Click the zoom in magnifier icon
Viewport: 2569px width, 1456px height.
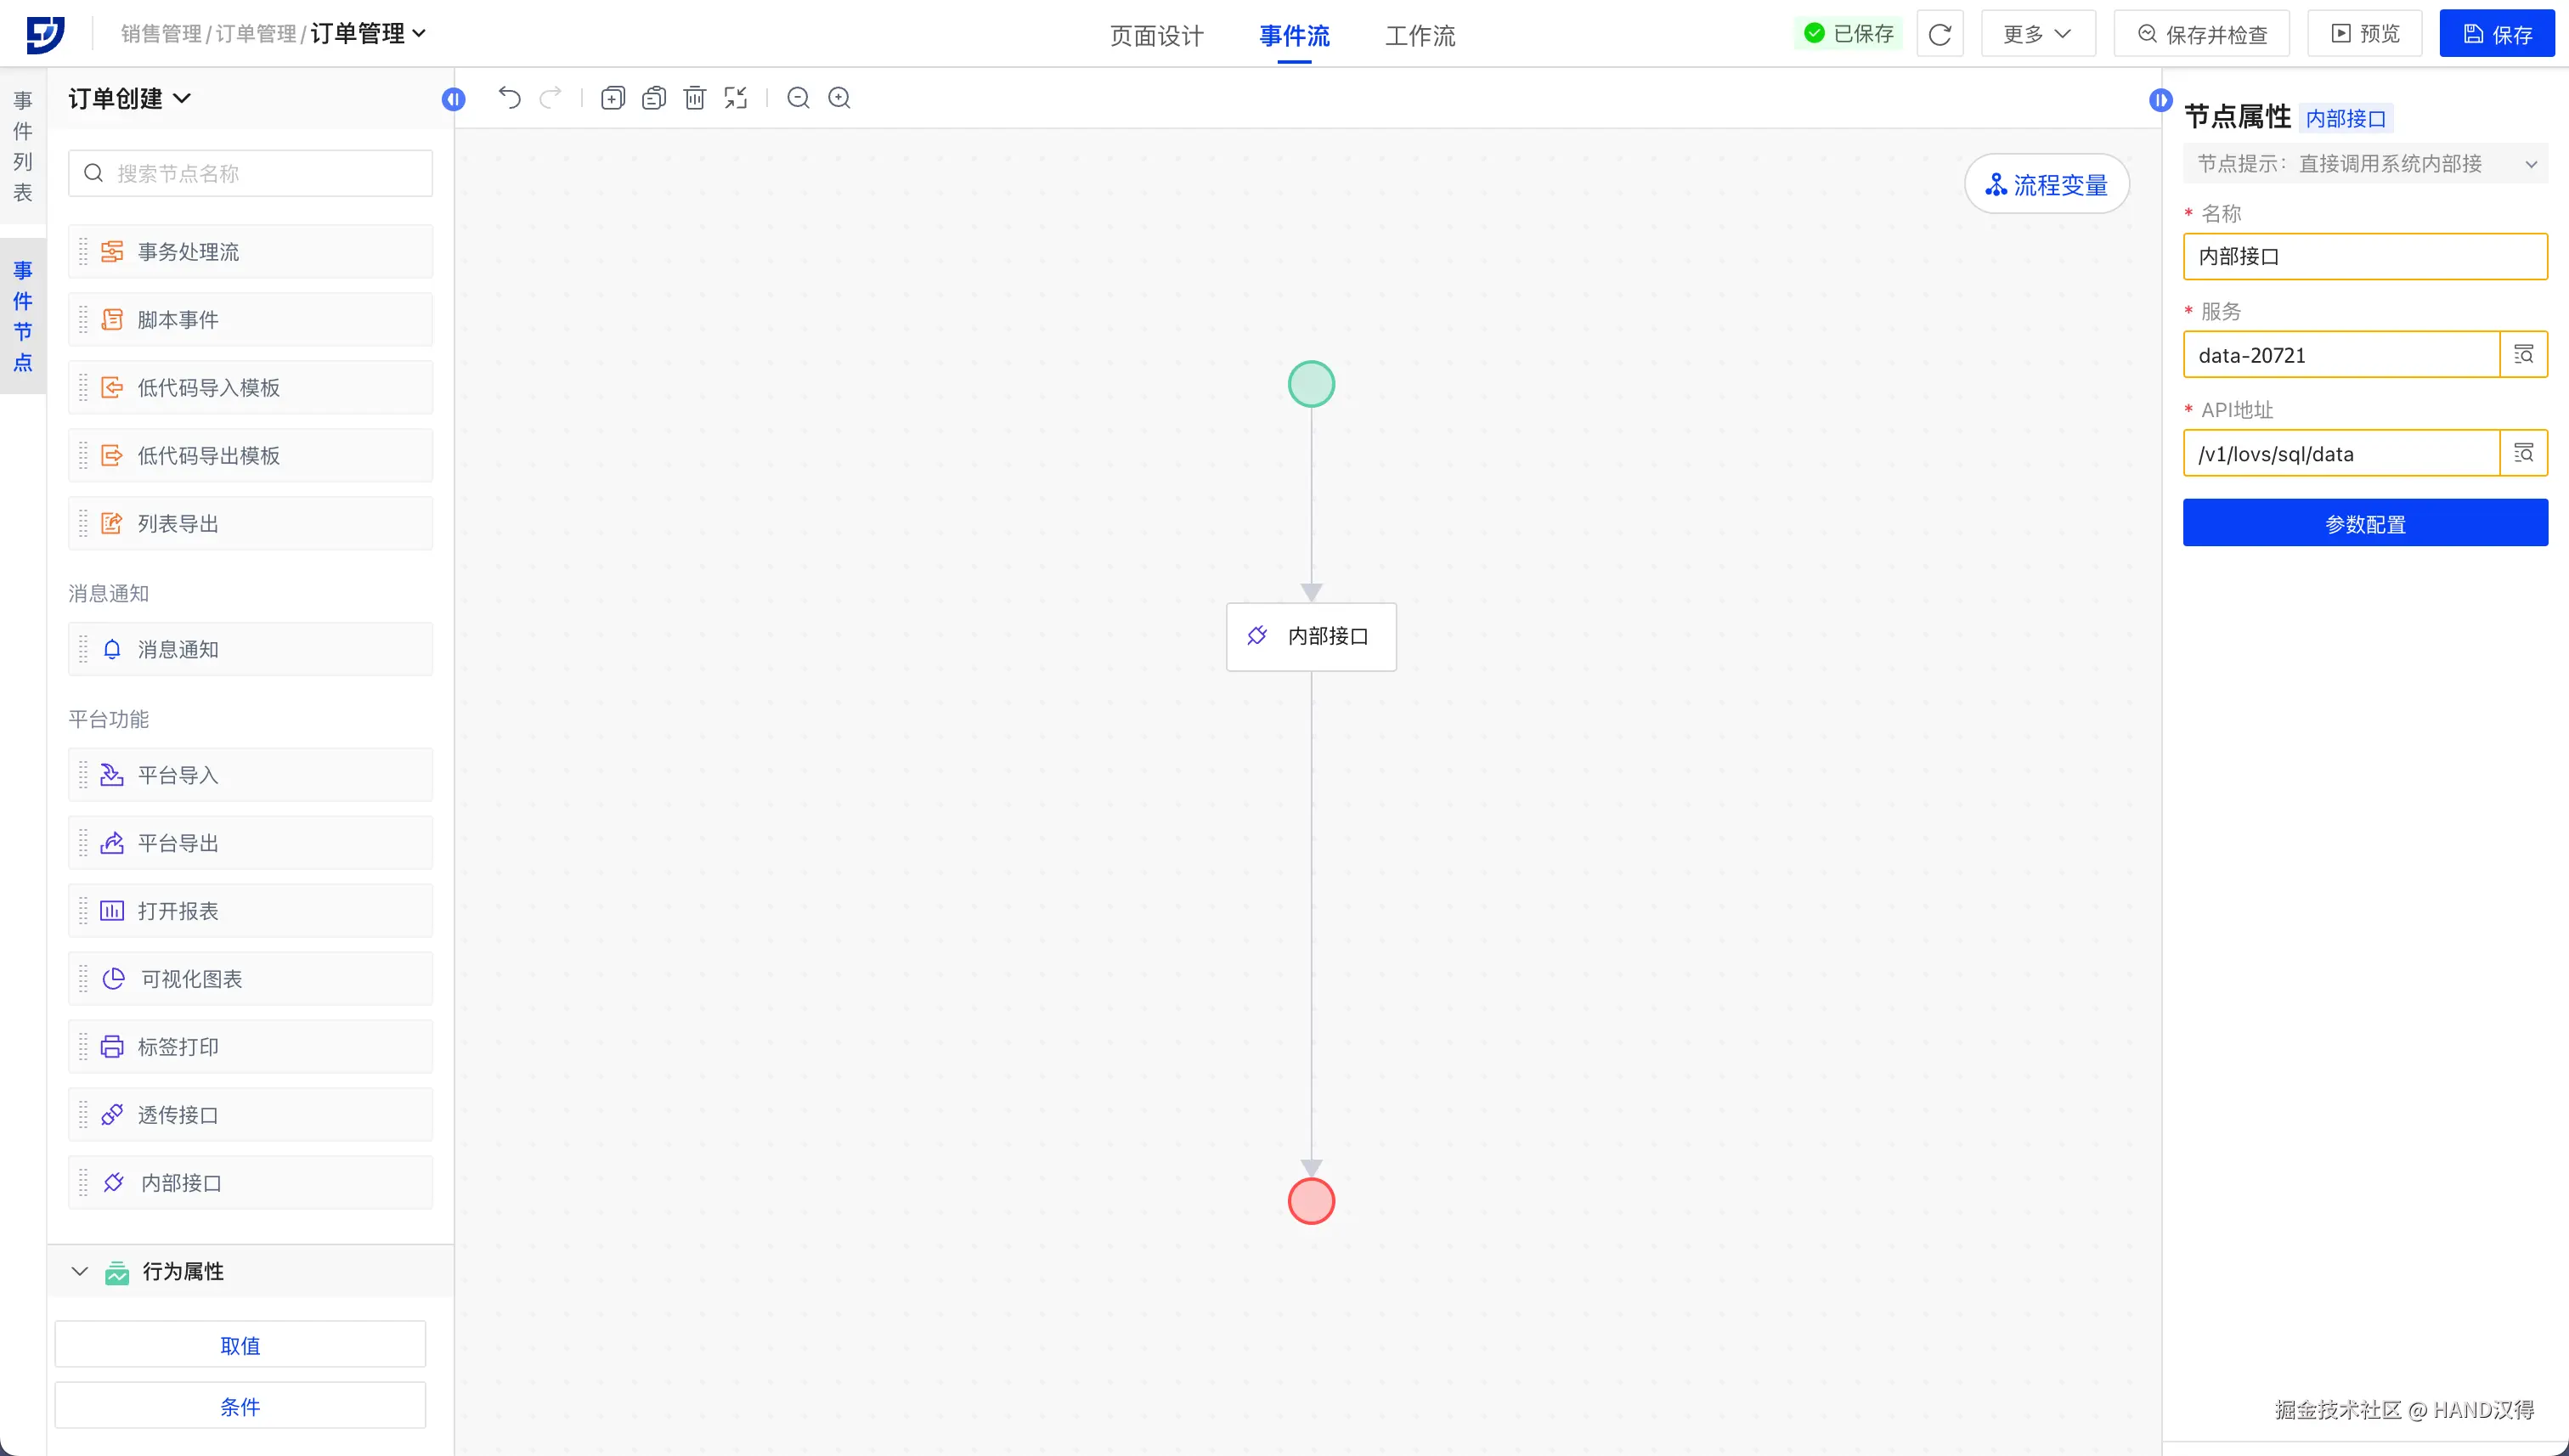click(x=839, y=98)
